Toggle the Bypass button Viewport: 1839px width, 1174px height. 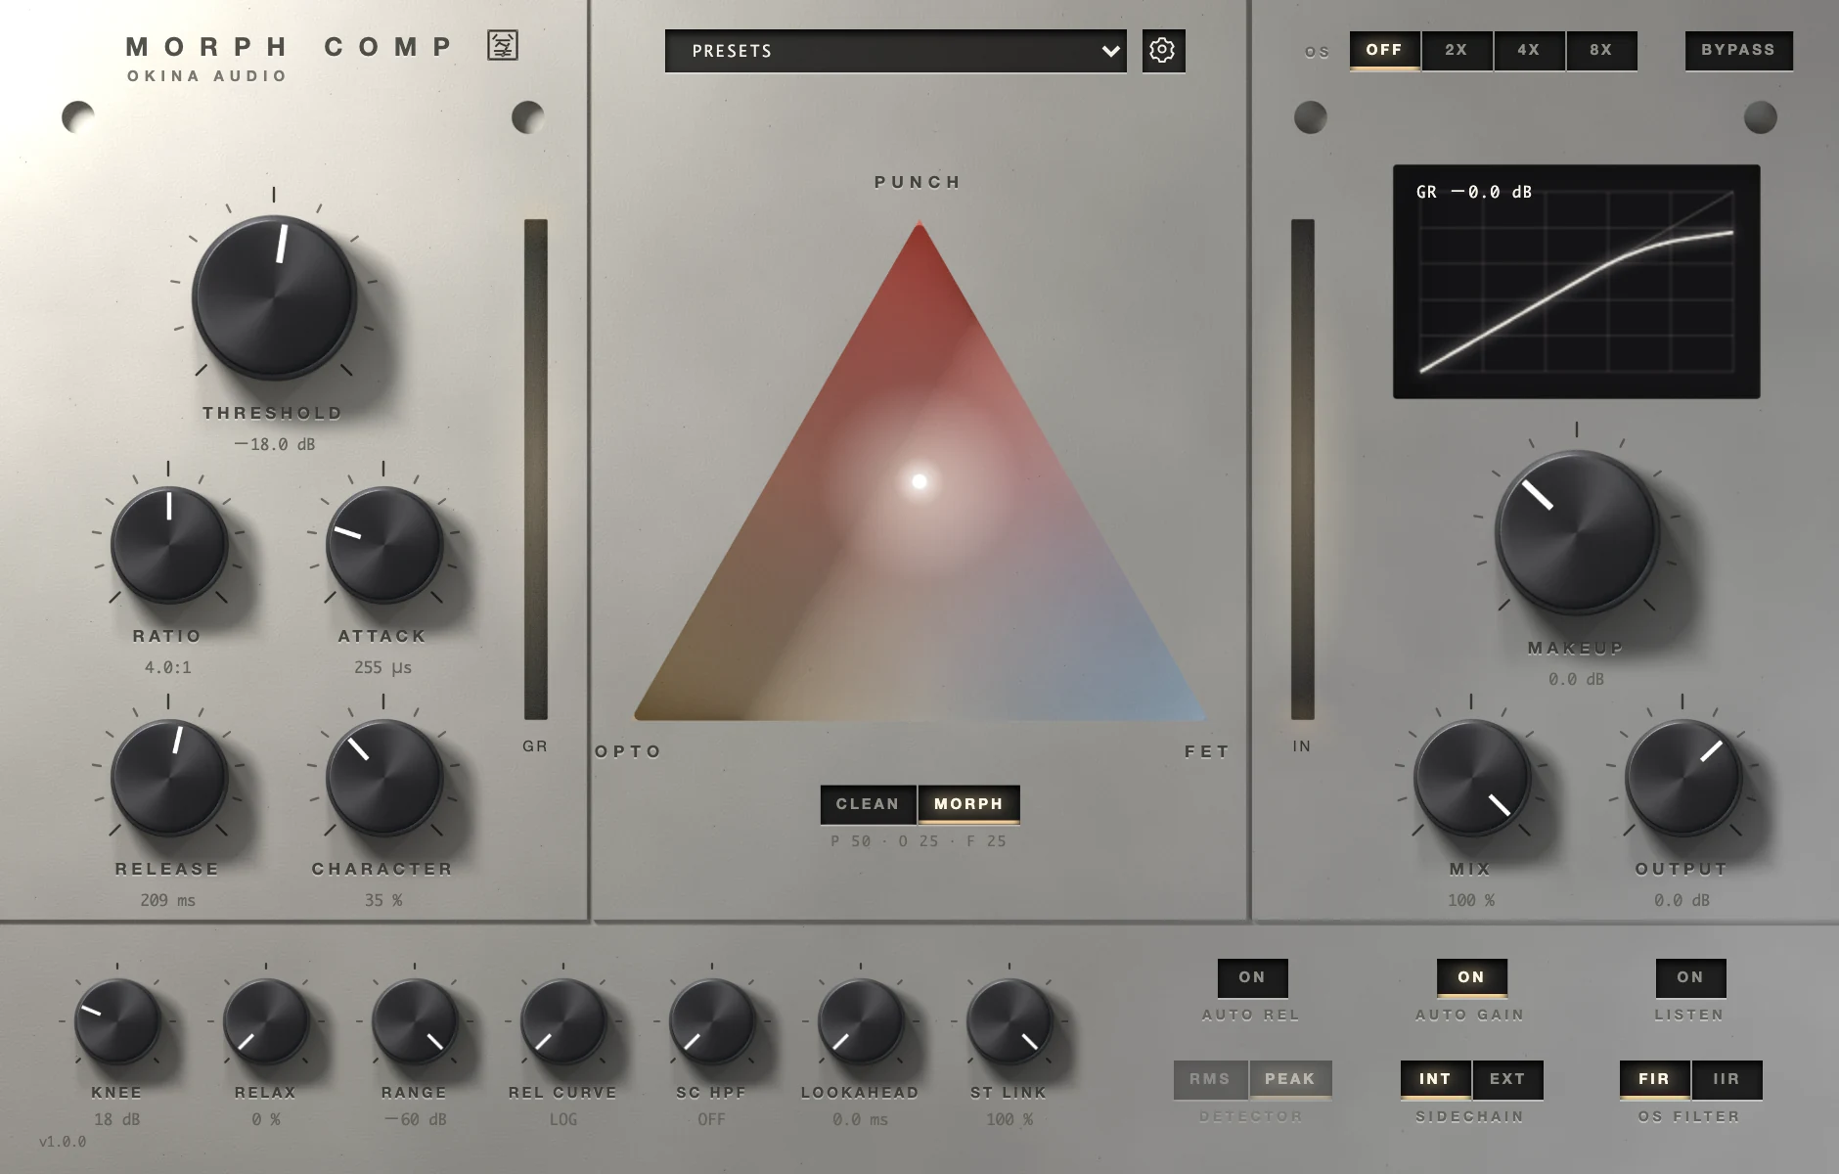(x=1738, y=50)
